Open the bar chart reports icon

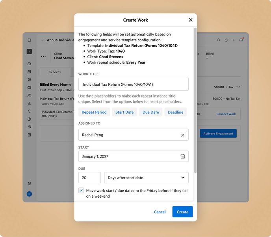click(x=29, y=103)
